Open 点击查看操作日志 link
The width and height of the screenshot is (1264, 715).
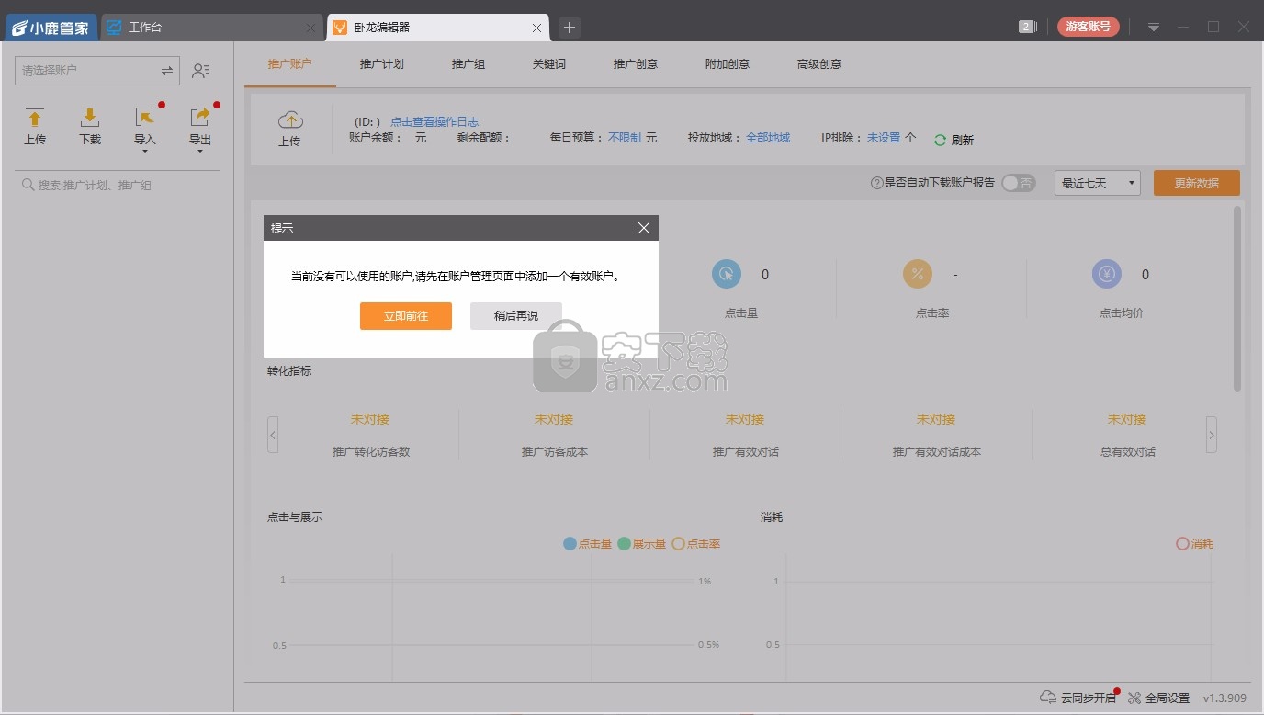pyautogui.click(x=434, y=121)
